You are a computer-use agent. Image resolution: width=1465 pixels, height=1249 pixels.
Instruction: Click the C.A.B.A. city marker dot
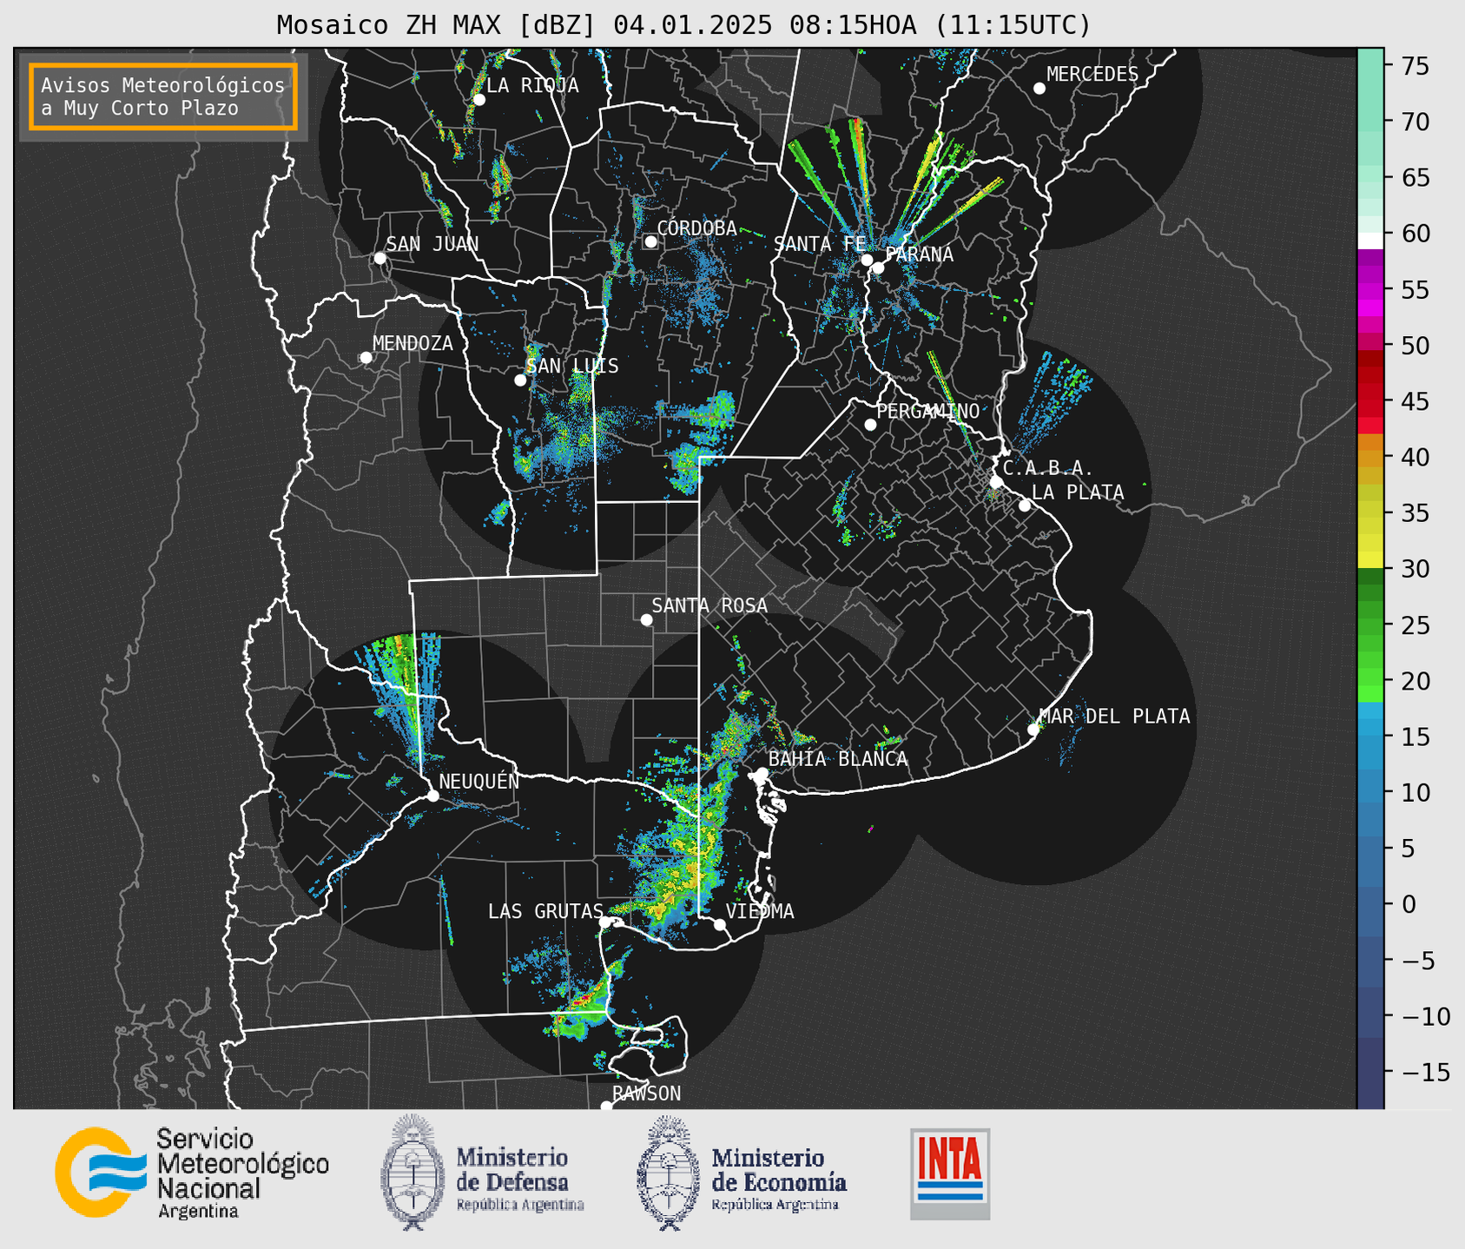click(996, 482)
